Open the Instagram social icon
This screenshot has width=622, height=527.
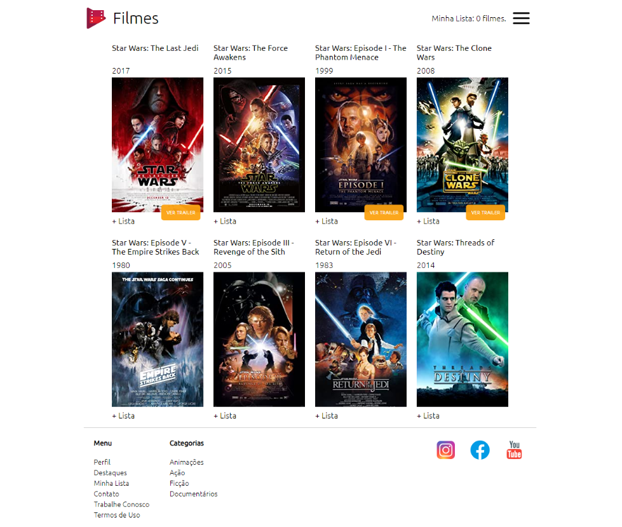click(x=445, y=450)
